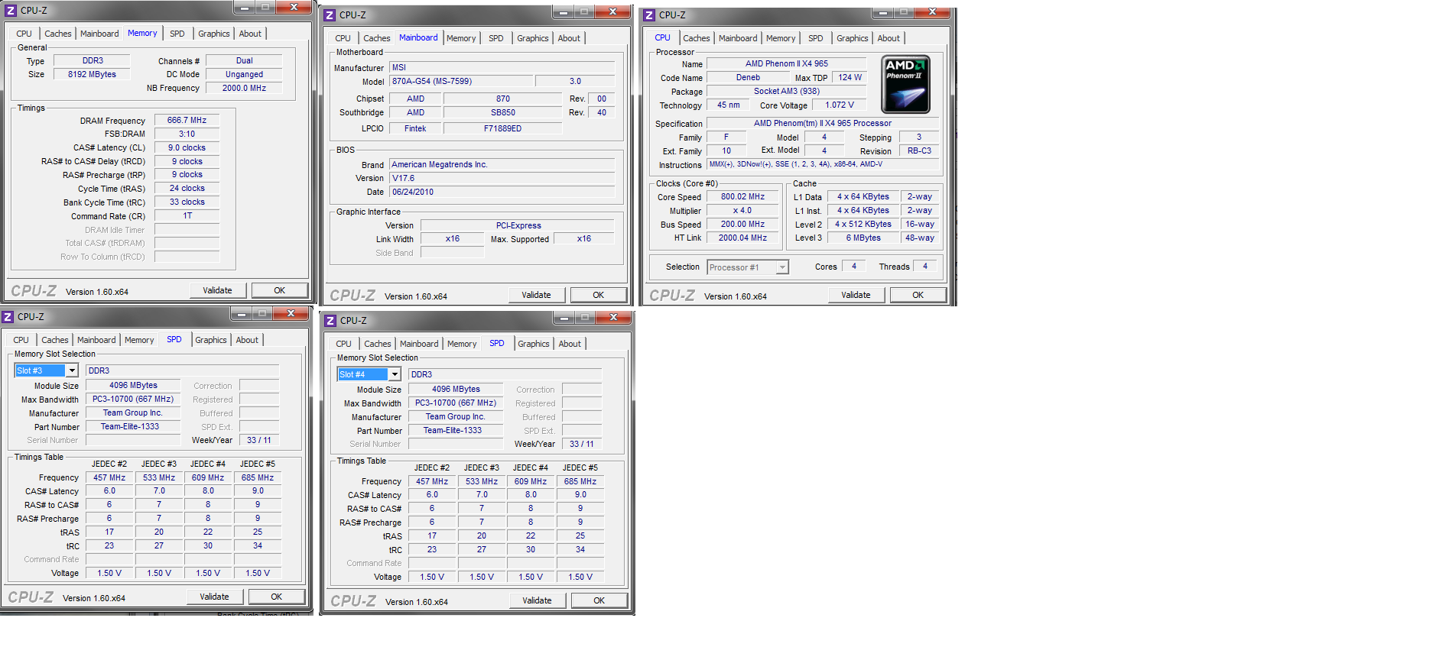Image resolution: width=1449 pixels, height=660 pixels.
Task: Click Validate in the Slot #3 window
Action: tap(215, 597)
